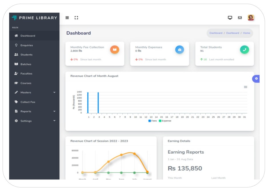Open the revenue chart hamburger options menu
This screenshot has height=192, width=267.
coord(246,87)
